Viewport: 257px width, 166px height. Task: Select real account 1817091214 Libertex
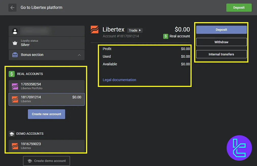click(x=47, y=99)
